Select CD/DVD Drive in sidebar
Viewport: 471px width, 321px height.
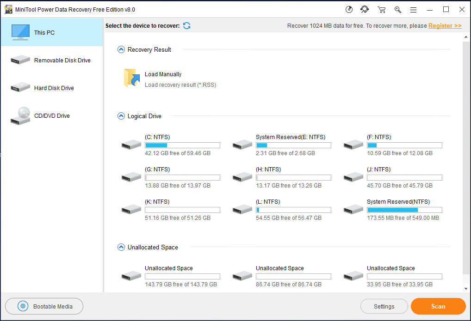52,116
